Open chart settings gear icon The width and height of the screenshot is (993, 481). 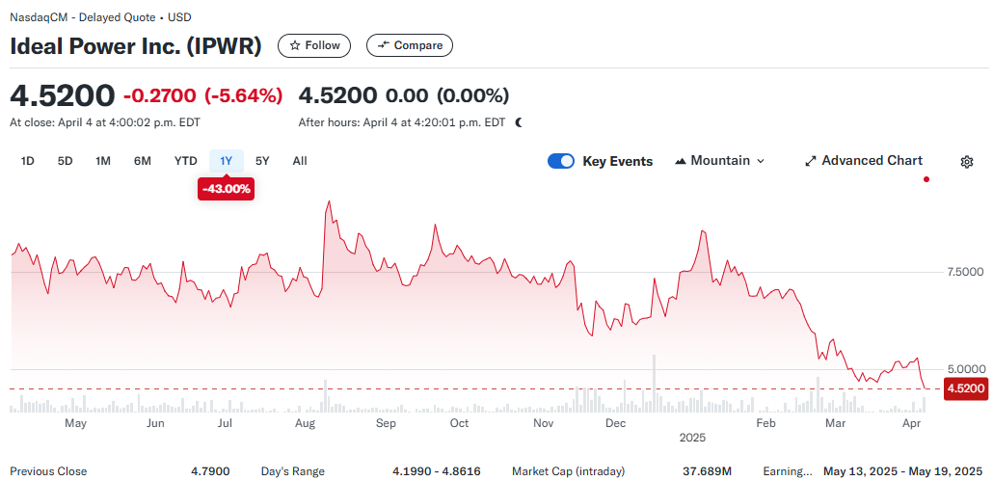[x=966, y=161]
